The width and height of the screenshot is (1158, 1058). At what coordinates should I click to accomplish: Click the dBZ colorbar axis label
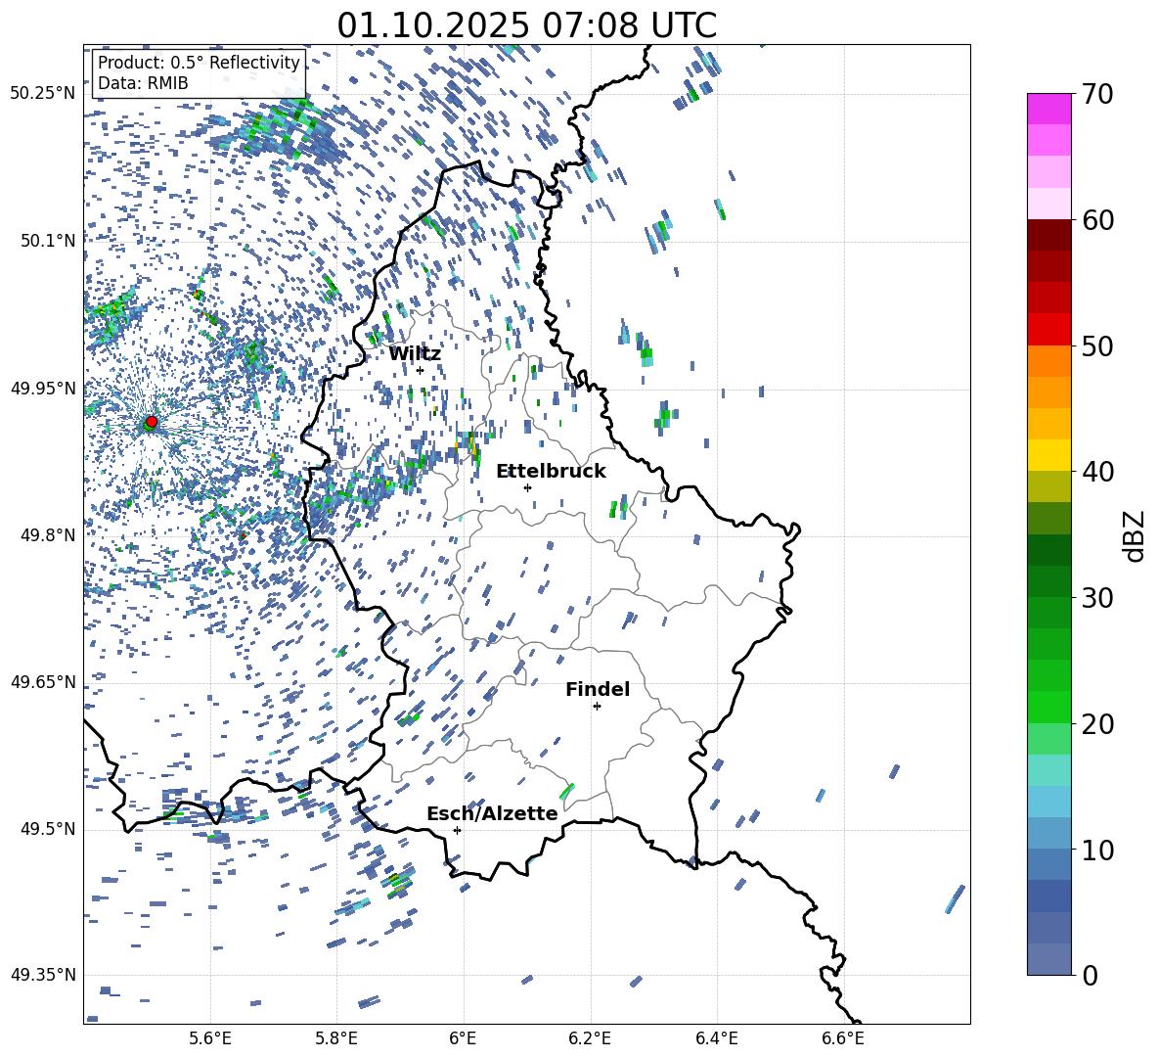(1135, 535)
